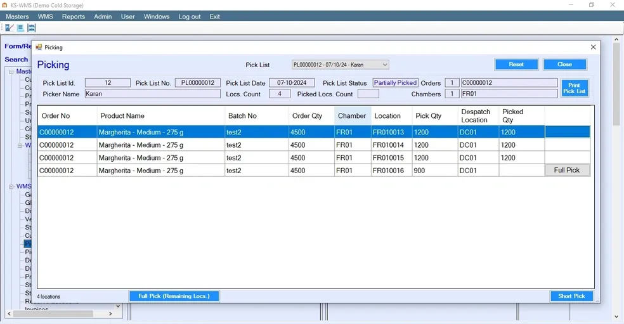Image resolution: width=624 pixels, height=324 pixels.
Task: Click Print Pick List button
Action: coord(574,88)
